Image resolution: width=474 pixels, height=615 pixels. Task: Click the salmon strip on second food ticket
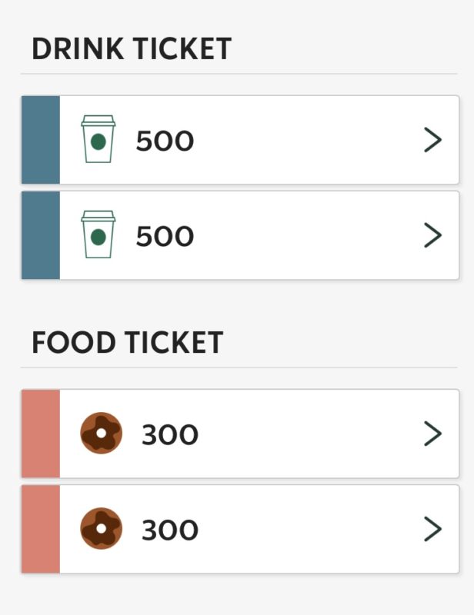[x=41, y=529]
